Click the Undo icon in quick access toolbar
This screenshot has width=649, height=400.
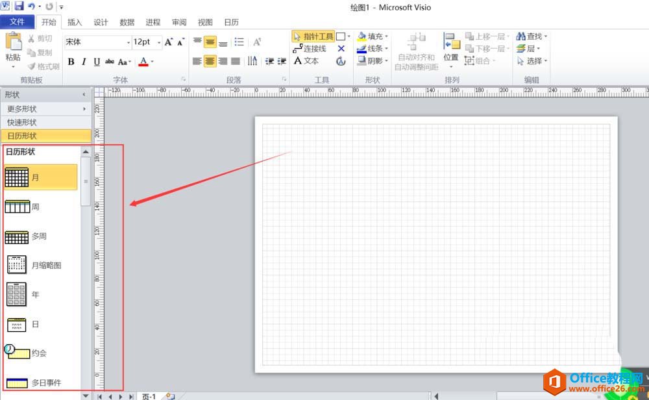31,6
